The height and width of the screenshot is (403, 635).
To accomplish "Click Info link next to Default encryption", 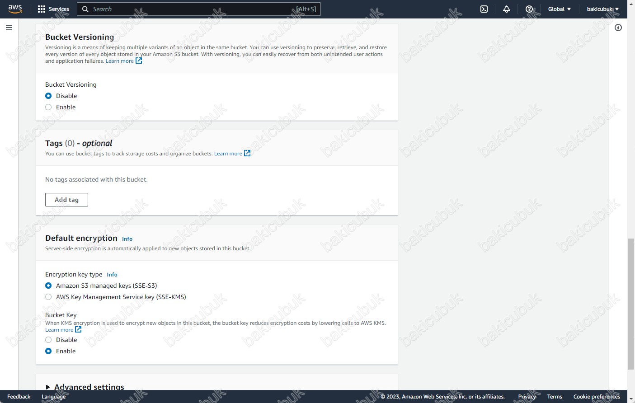I will pos(127,239).
